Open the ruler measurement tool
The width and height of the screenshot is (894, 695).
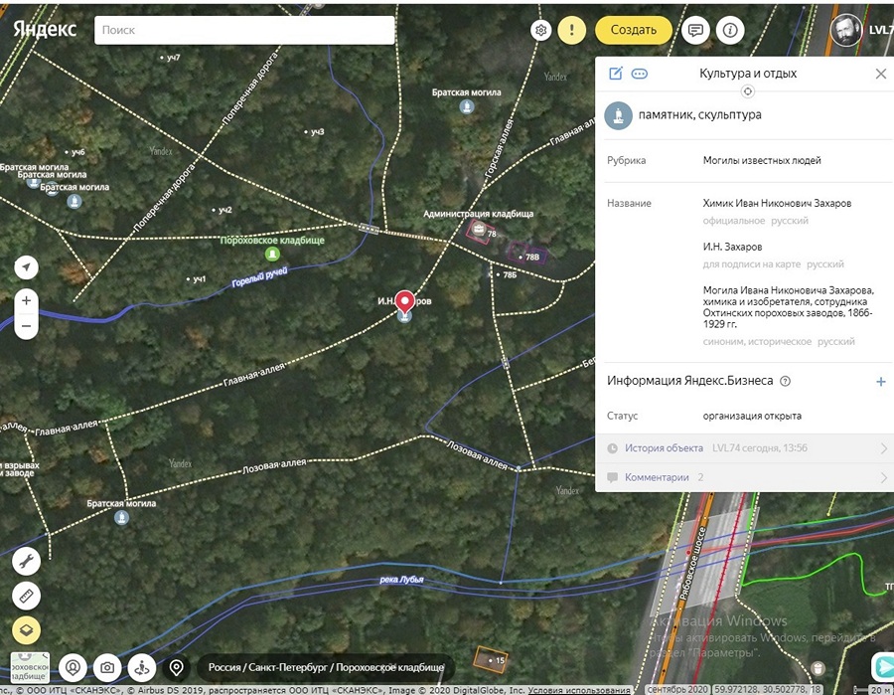click(26, 597)
